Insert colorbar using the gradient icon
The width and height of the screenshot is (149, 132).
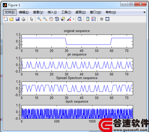(88, 19)
